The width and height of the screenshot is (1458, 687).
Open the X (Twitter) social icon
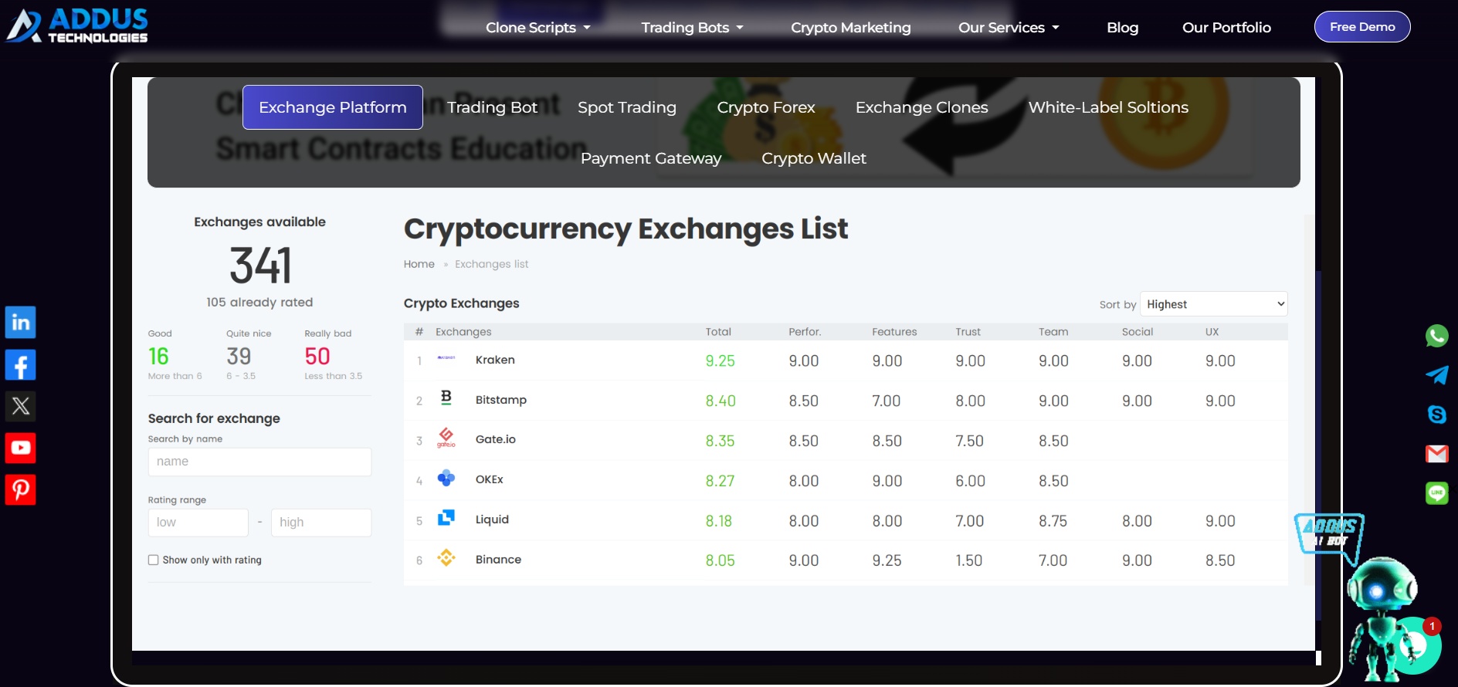pos(21,406)
